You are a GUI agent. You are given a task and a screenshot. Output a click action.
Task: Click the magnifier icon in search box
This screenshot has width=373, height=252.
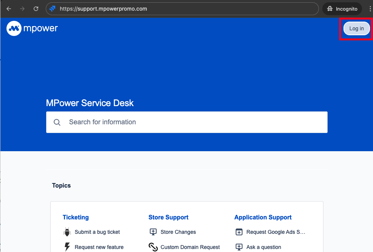click(57, 122)
